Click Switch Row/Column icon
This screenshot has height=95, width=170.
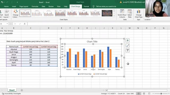[122, 14]
